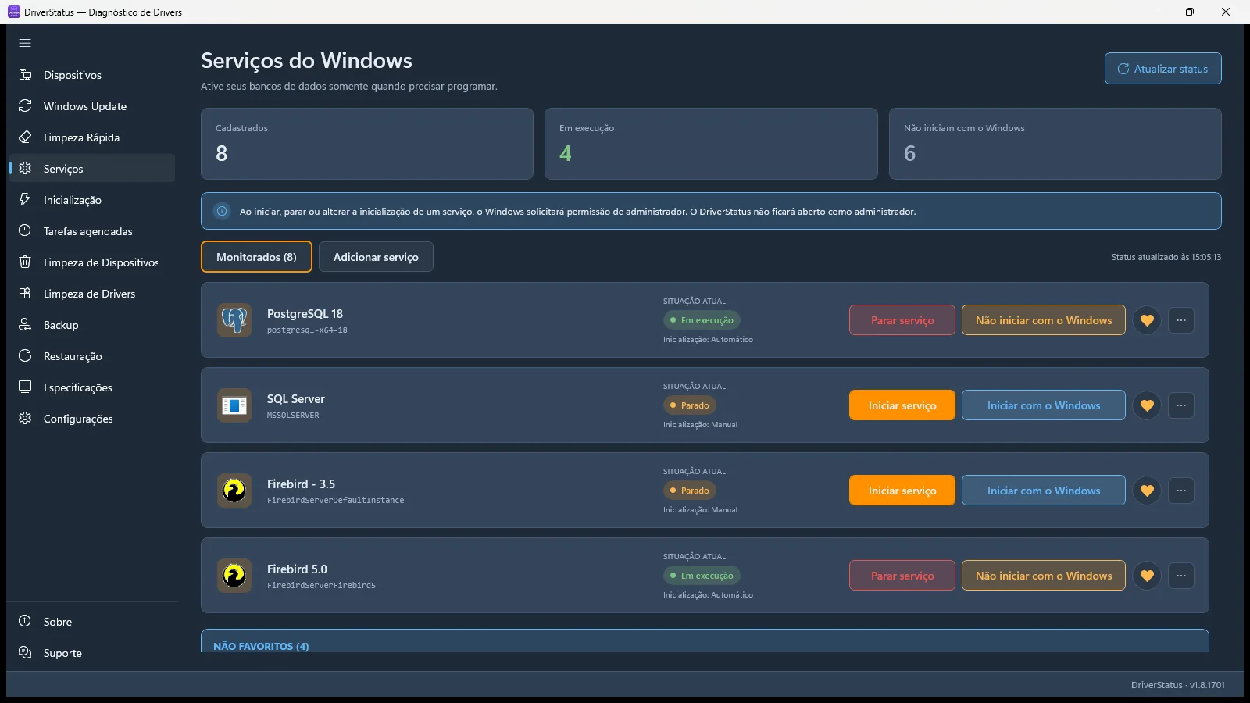Viewport: 1250px width, 703px height.
Task: Click the Atualizar status button
Action: (1162, 69)
